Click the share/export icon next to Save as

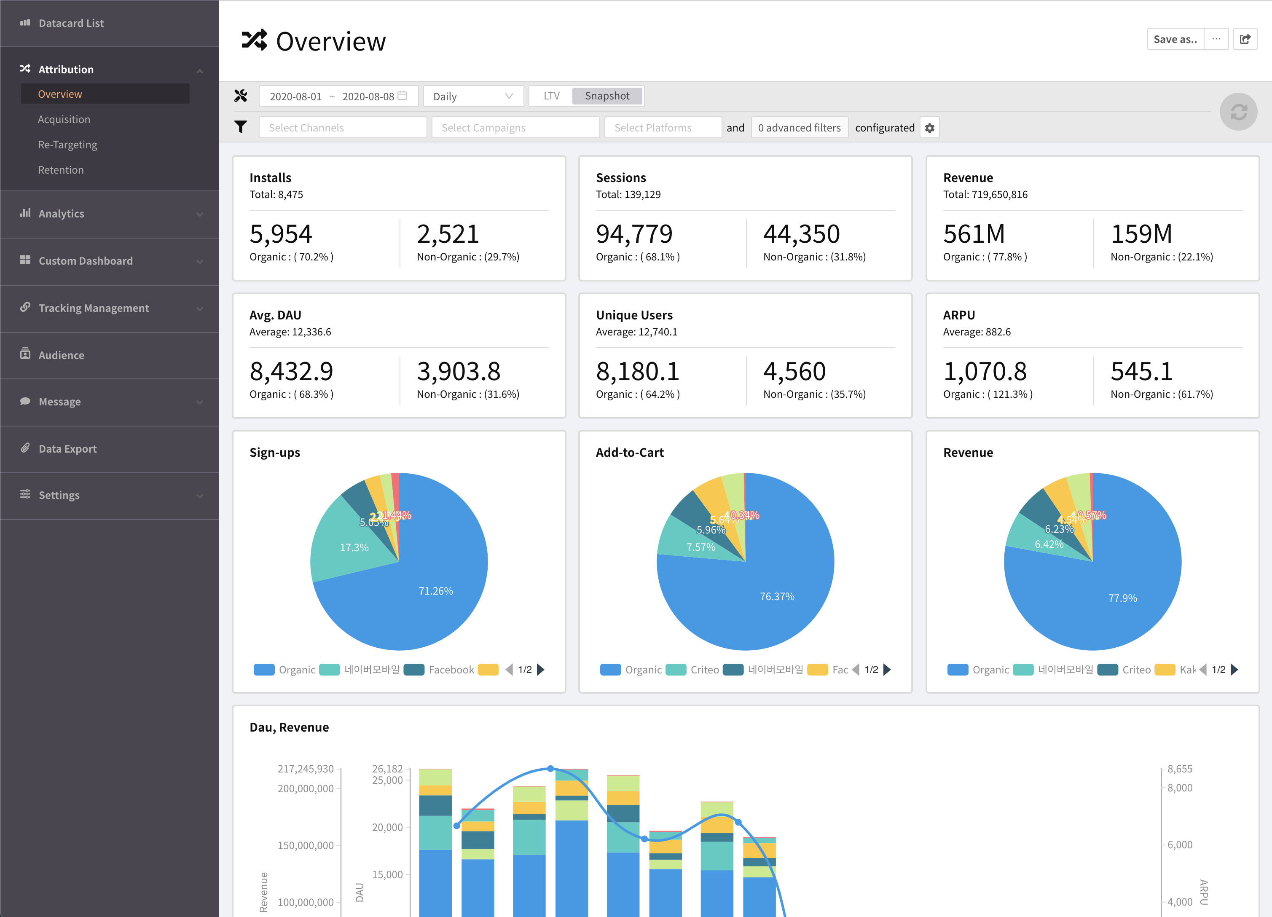click(x=1245, y=39)
